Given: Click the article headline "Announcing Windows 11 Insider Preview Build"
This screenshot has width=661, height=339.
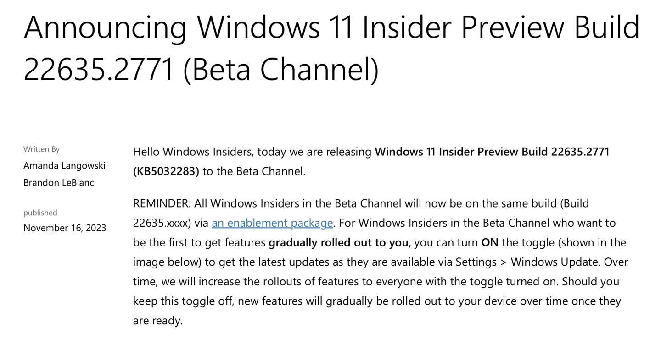Looking at the screenshot, I should [x=331, y=27].
